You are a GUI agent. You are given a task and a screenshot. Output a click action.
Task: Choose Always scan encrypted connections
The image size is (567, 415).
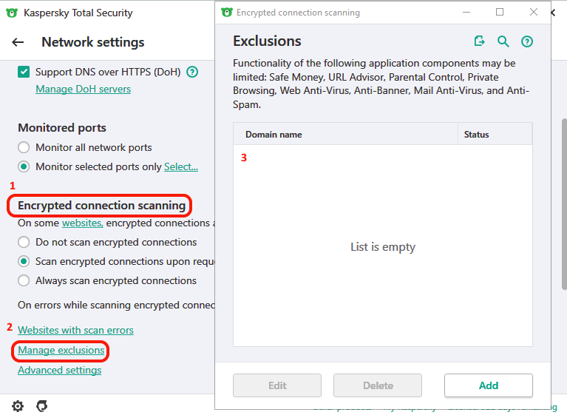24,280
